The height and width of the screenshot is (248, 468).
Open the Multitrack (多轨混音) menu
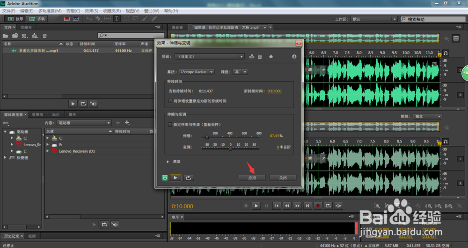tap(50, 11)
